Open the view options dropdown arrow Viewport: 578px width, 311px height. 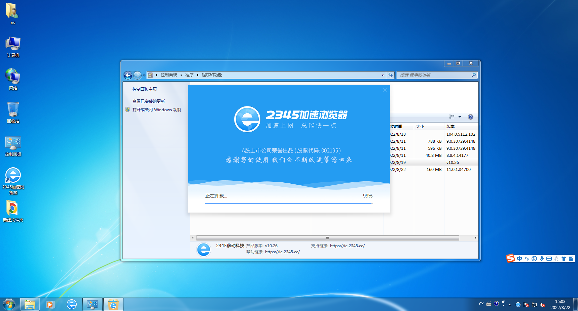(x=460, y=117)
